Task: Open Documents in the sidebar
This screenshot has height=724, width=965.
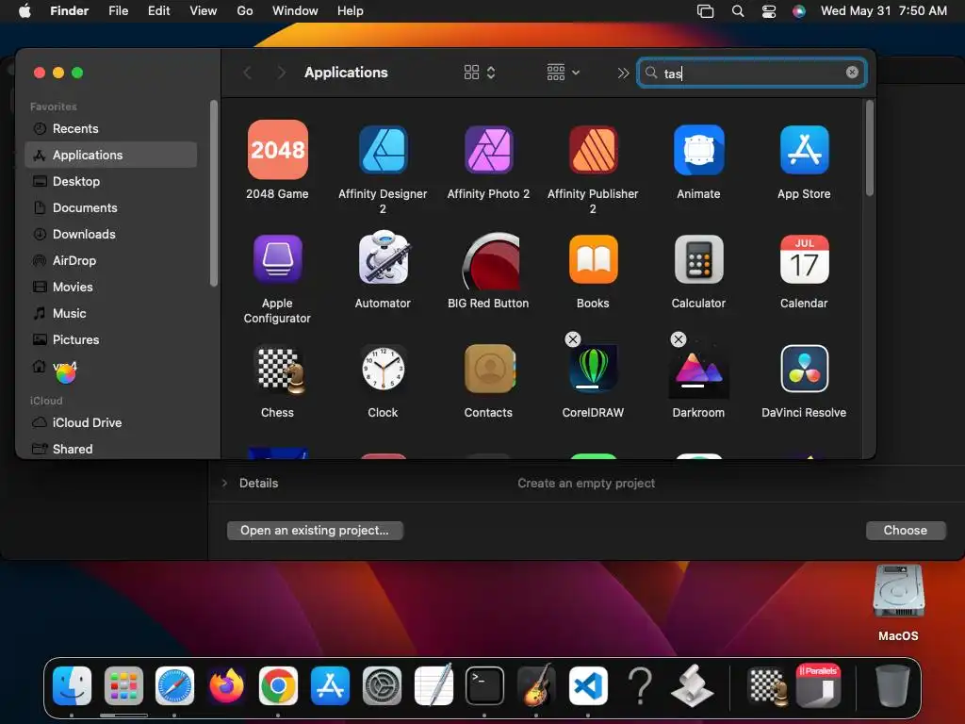Action: point(111,208)
